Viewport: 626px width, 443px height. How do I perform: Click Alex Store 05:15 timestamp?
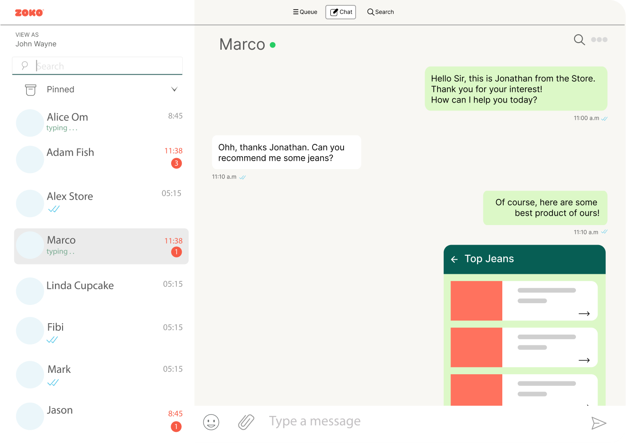[x=172, y=194]
